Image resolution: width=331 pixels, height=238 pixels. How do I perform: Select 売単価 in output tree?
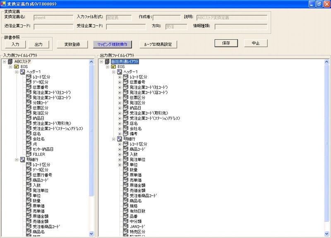coord(136,180)
